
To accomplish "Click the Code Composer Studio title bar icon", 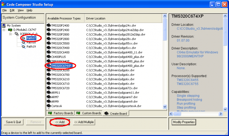I will [x=3, y=4].
